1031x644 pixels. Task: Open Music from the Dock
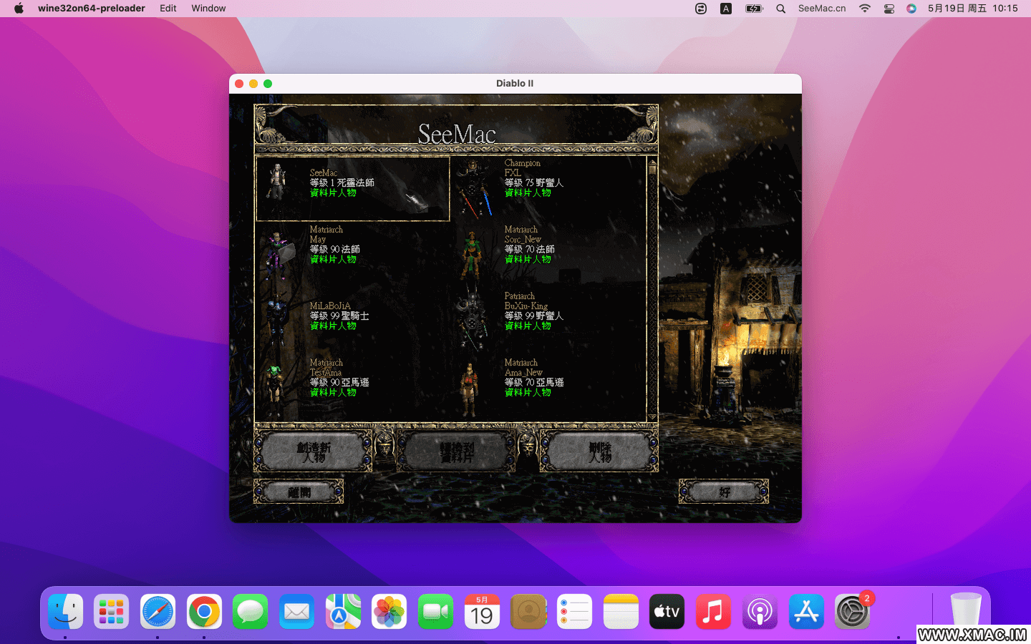[713, 612]
